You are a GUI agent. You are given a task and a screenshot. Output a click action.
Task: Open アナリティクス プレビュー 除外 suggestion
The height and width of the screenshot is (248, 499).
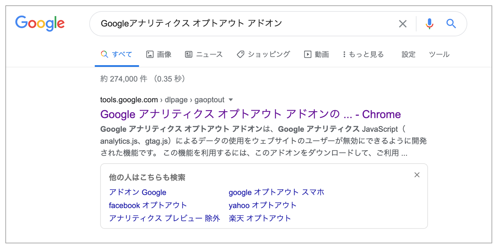(x=164, y=218)
